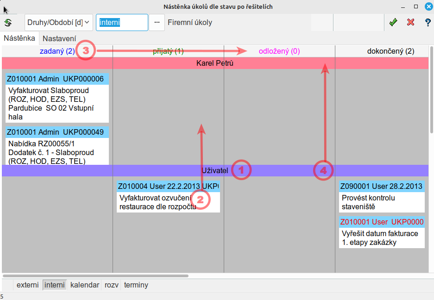
Task: Open the externi bottom tab
Action: tap(27, 285)
